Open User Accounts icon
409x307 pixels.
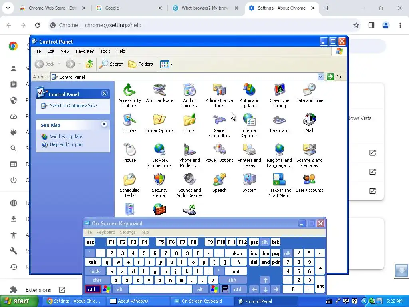pyautogui.click(x=309, y=183)
